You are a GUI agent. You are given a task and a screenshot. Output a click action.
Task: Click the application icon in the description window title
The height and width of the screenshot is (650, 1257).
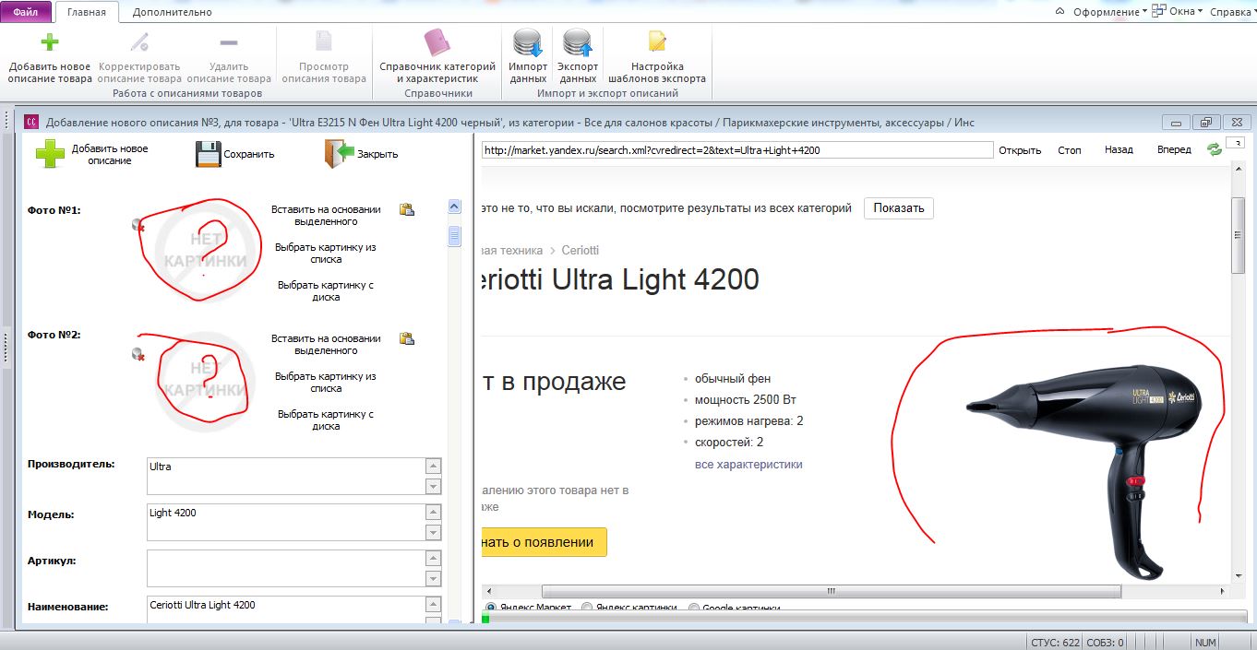tap(30, 122)
